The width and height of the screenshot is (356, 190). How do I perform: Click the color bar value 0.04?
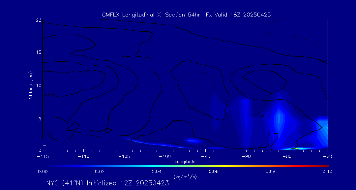click(157, 172)
